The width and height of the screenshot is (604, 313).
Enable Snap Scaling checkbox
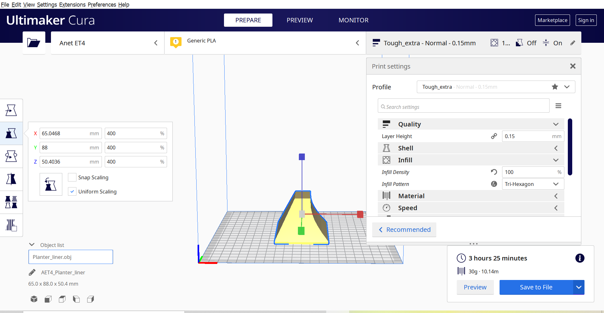pos(72,177)
